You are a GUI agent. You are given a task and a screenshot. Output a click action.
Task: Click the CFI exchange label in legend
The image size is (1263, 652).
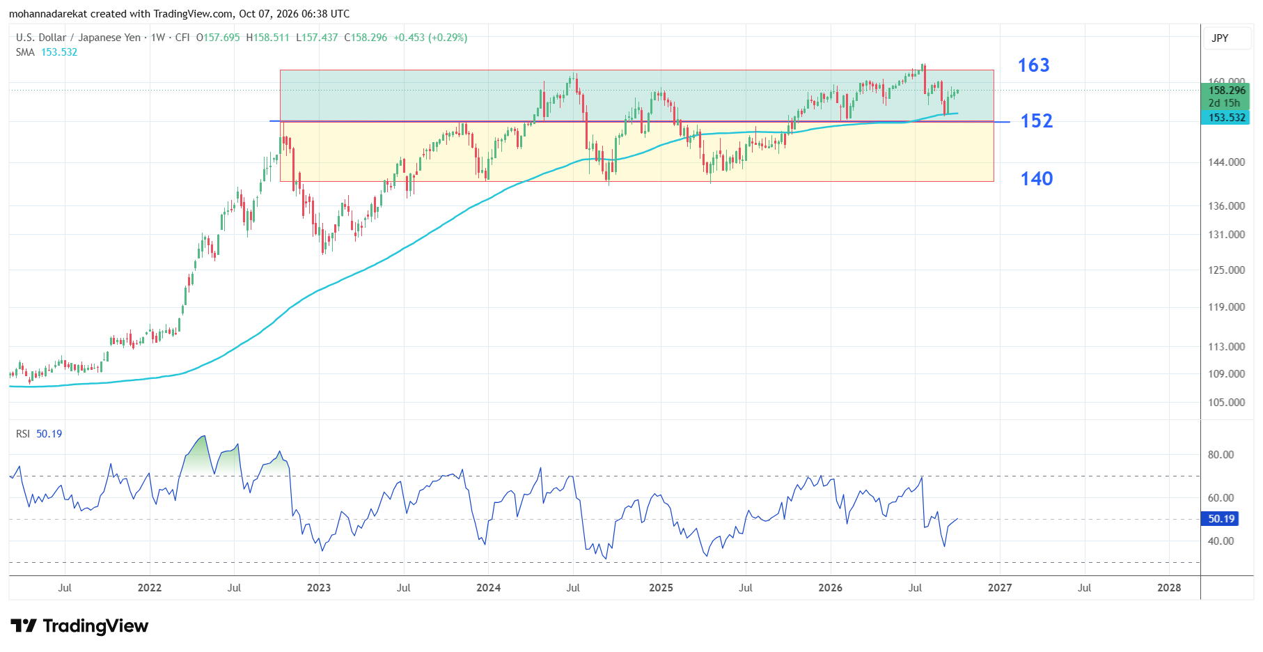click(182, 38)
